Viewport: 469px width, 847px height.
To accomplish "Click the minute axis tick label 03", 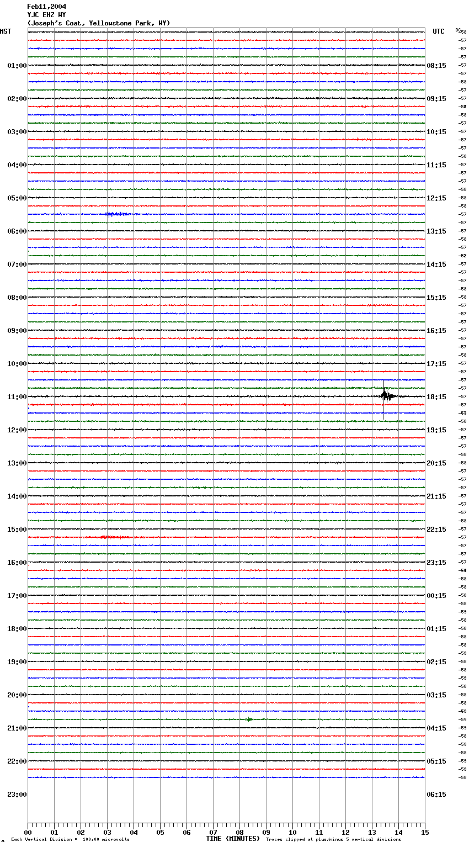I will coord(107,833).
